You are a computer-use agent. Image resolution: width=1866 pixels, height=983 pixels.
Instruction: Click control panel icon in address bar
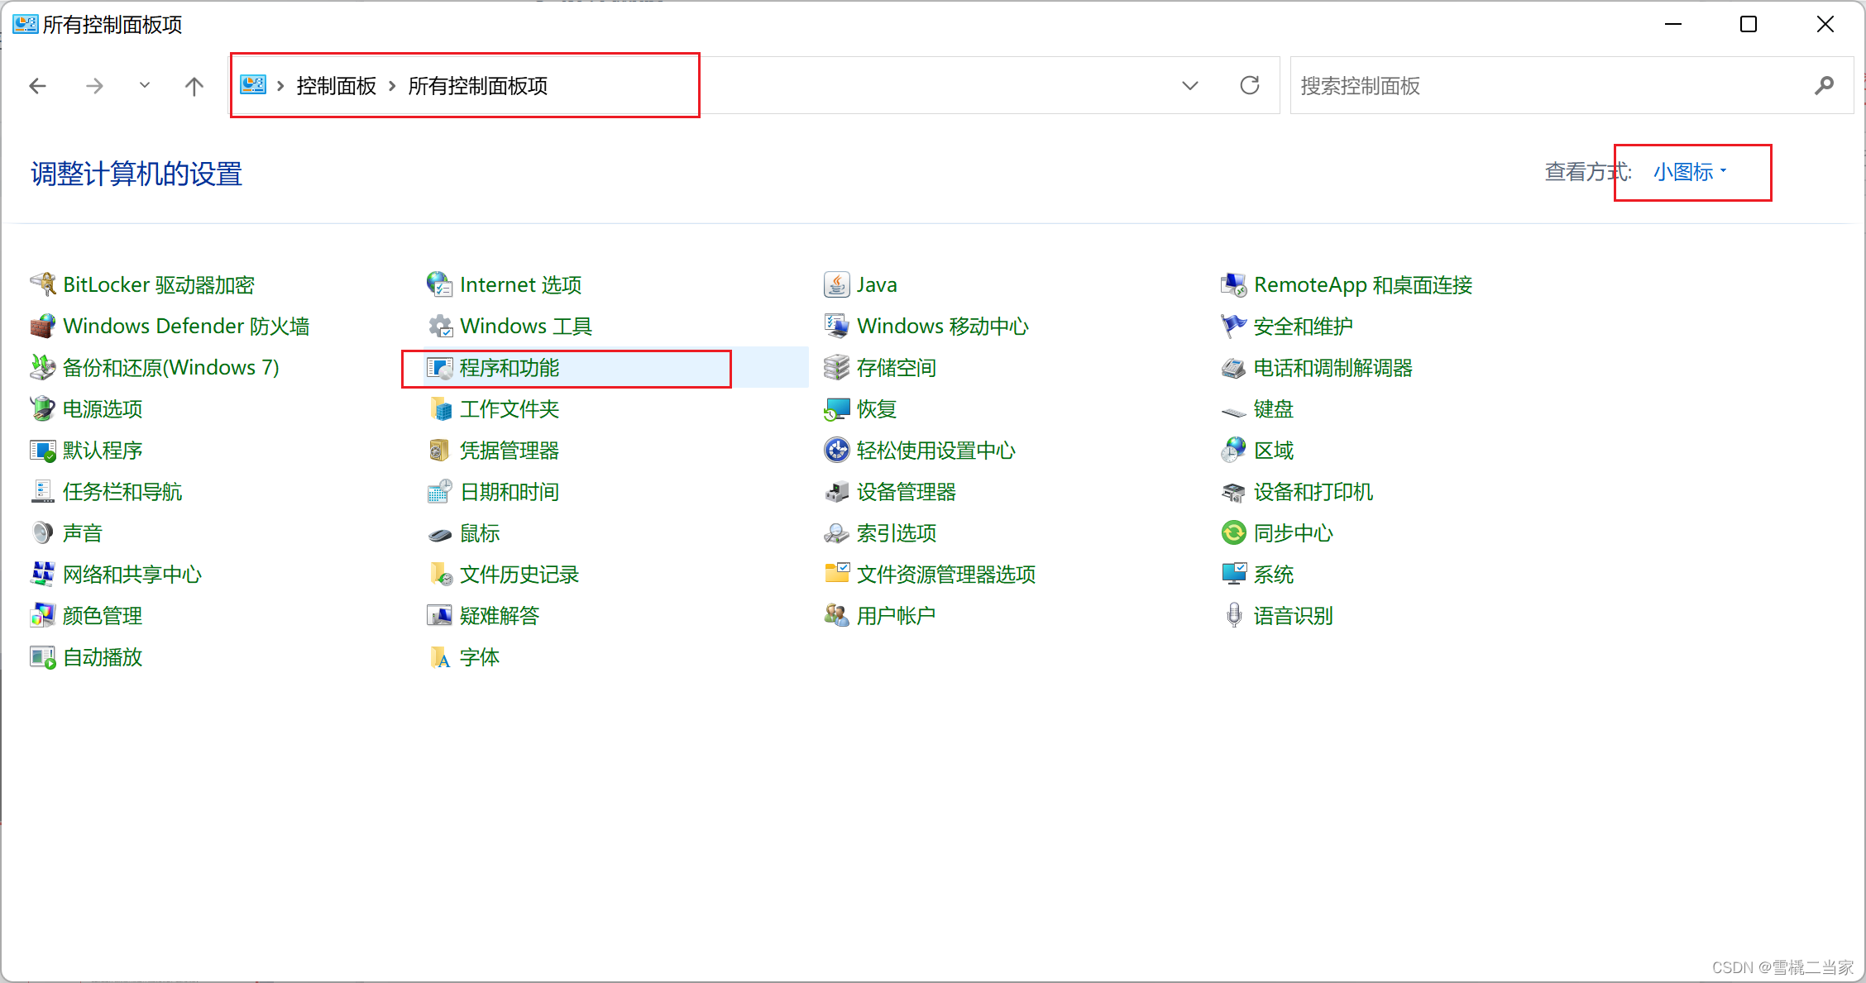click(x=253, y=84)
